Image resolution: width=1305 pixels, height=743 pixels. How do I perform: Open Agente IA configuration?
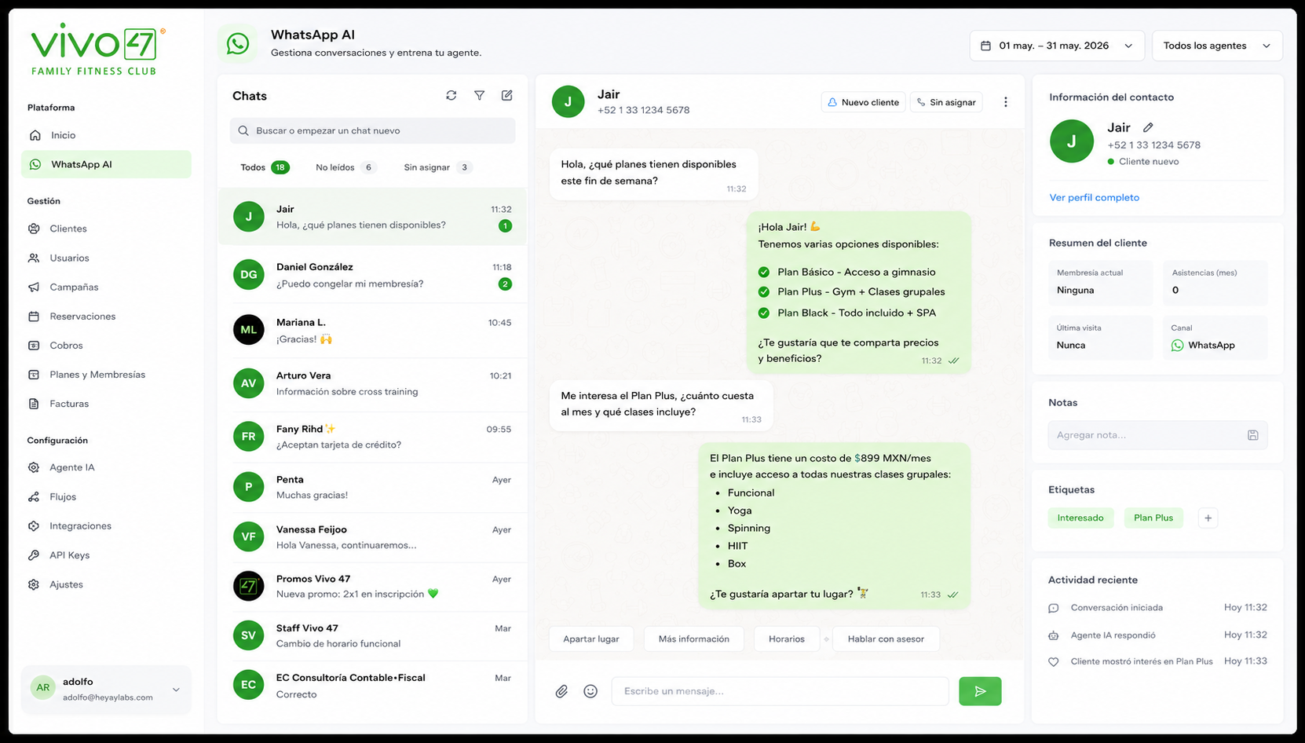point(106,467)
